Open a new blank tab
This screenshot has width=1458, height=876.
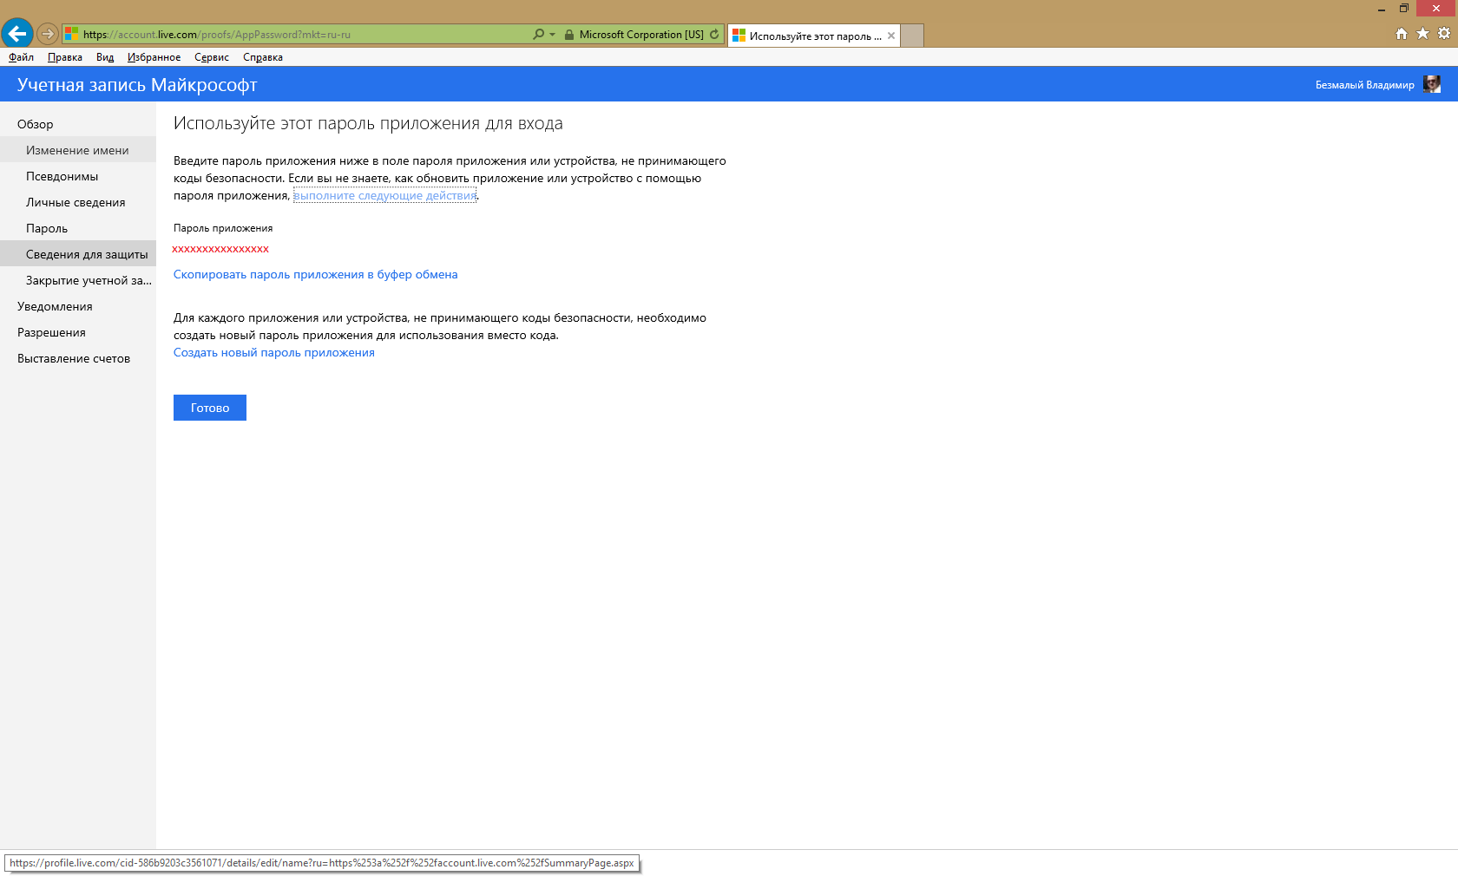point(912,36)
